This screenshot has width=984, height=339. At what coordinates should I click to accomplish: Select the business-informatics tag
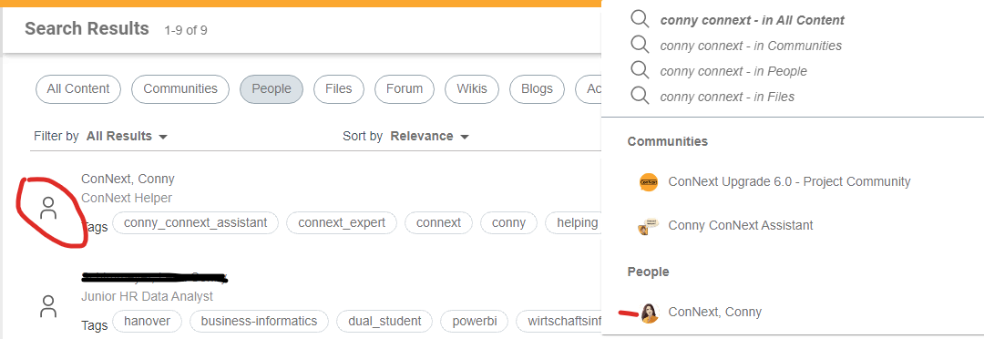click(259, 322)
